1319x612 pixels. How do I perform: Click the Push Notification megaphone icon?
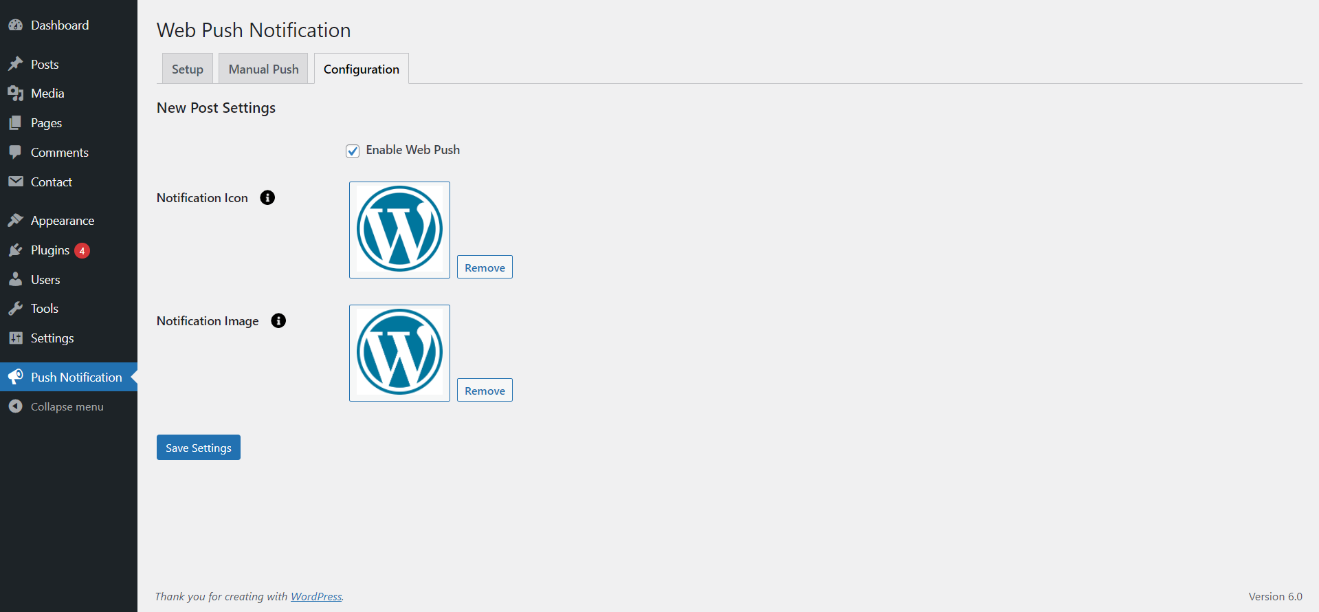pos(16,377)
